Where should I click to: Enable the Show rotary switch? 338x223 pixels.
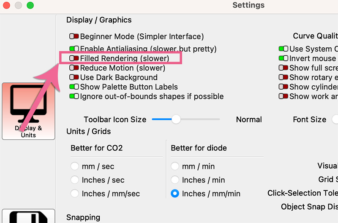283,77
